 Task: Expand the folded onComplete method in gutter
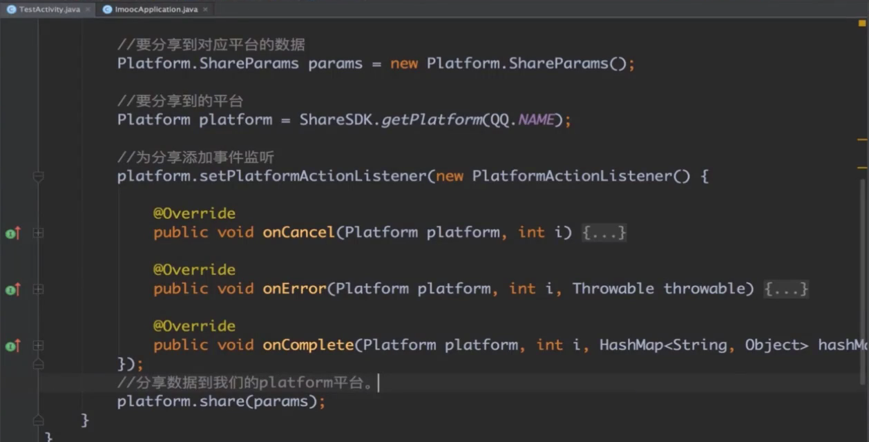tap(38, 346)
